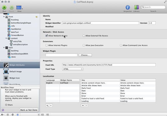The image size is (167, 116).
Task: Open Widget Icon section
Action: [x=20, y=78]
